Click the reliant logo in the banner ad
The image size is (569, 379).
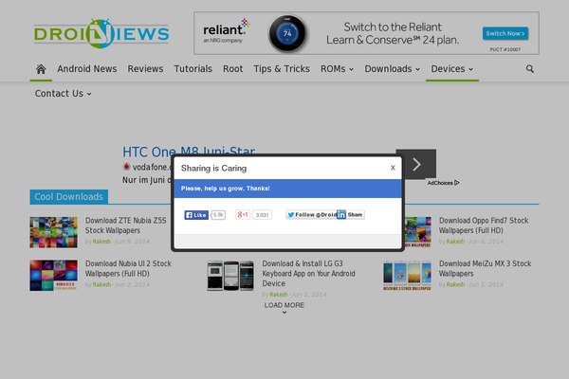click(227, 31)
